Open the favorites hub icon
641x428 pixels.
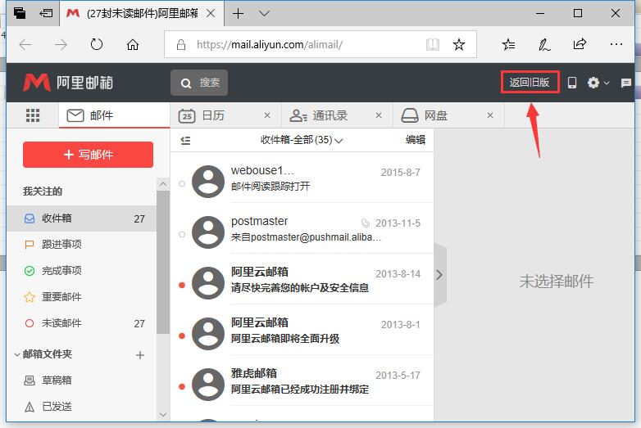tap(508, 44)
